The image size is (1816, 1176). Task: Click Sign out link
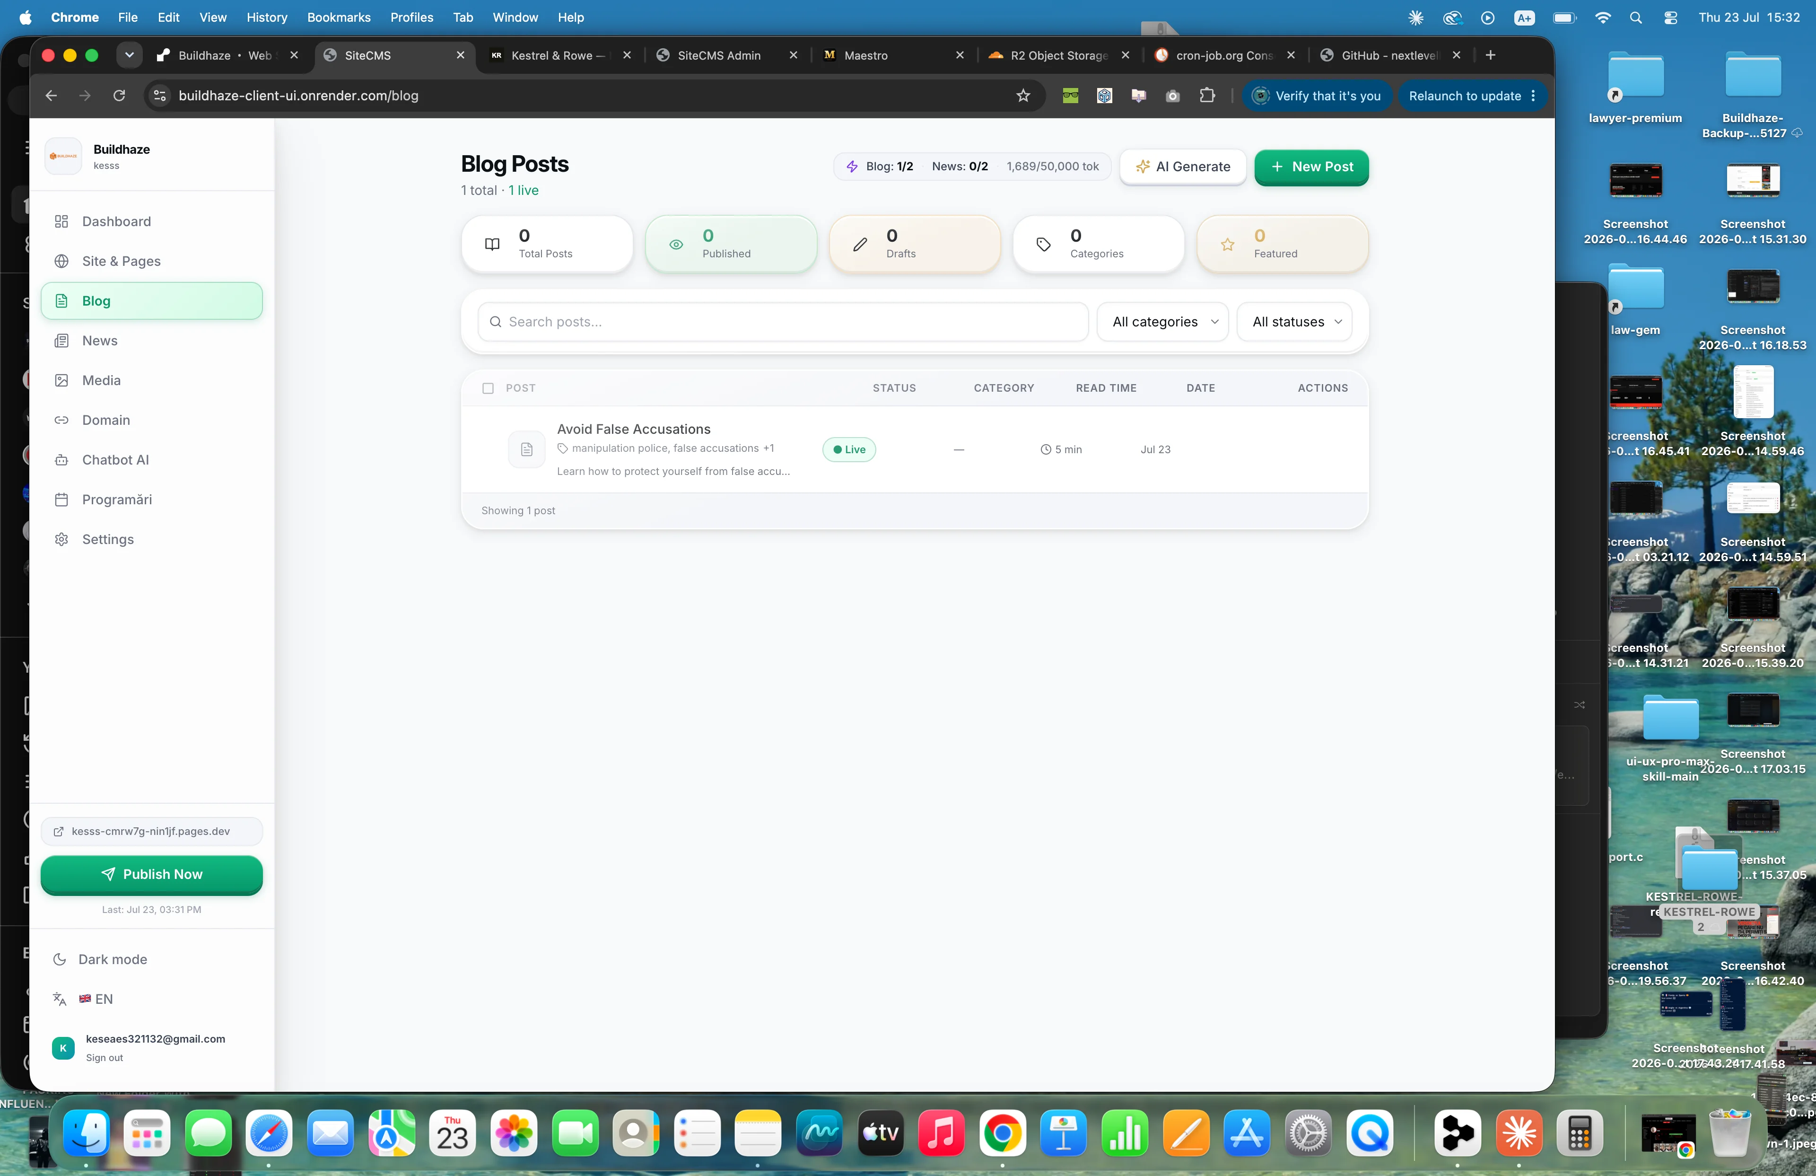point(105,1057)
